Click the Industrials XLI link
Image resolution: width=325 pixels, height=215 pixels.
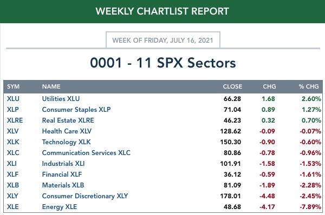(63, 164)
